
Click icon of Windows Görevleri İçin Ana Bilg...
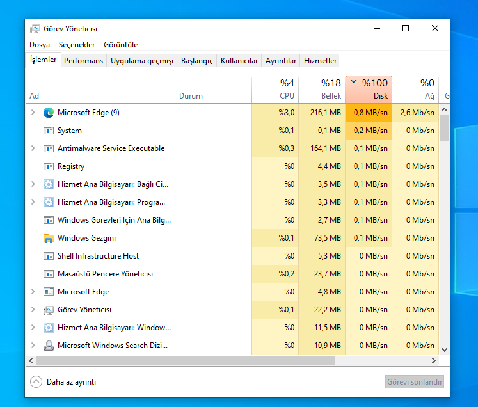(x=49, y=220)
